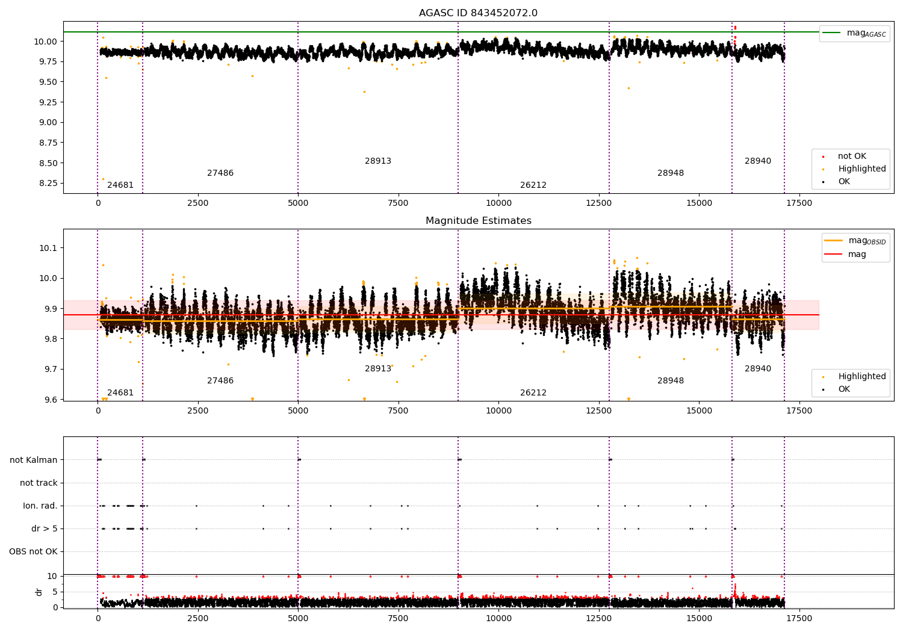Image resolution: width=903 pixels, height=632 pixels.
Task: Select the mag OBSID legend entry
Action: 855,241
